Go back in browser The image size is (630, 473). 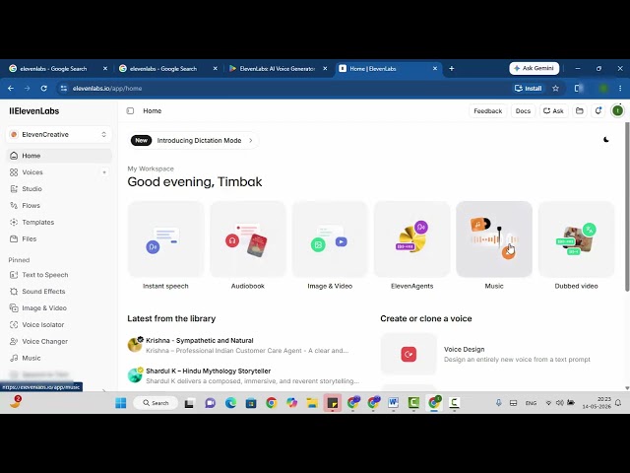11,88
